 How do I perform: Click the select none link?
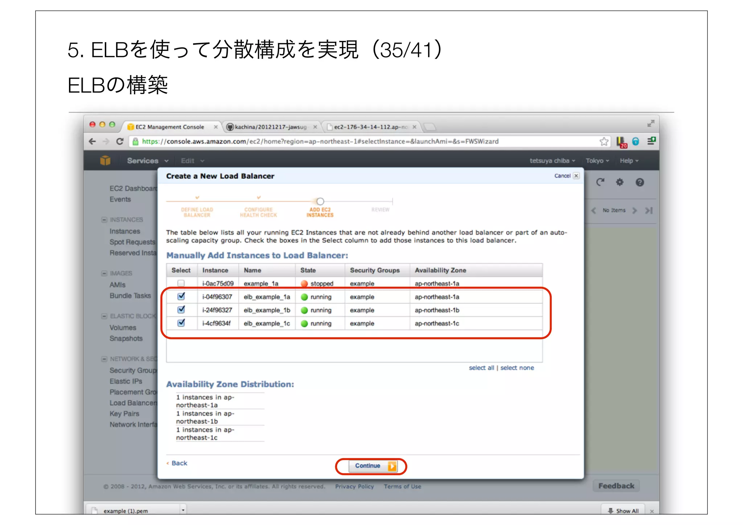point(517,368)
